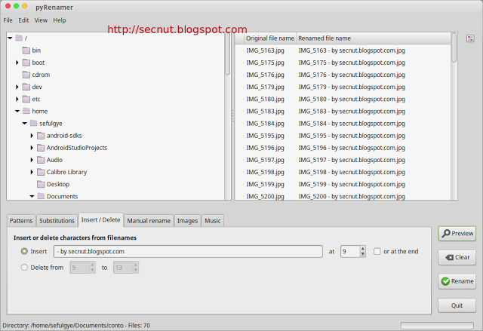This screenshot has height=331, width=483.
Task: Expand the dev folder
Action: [x=17, y=87]
